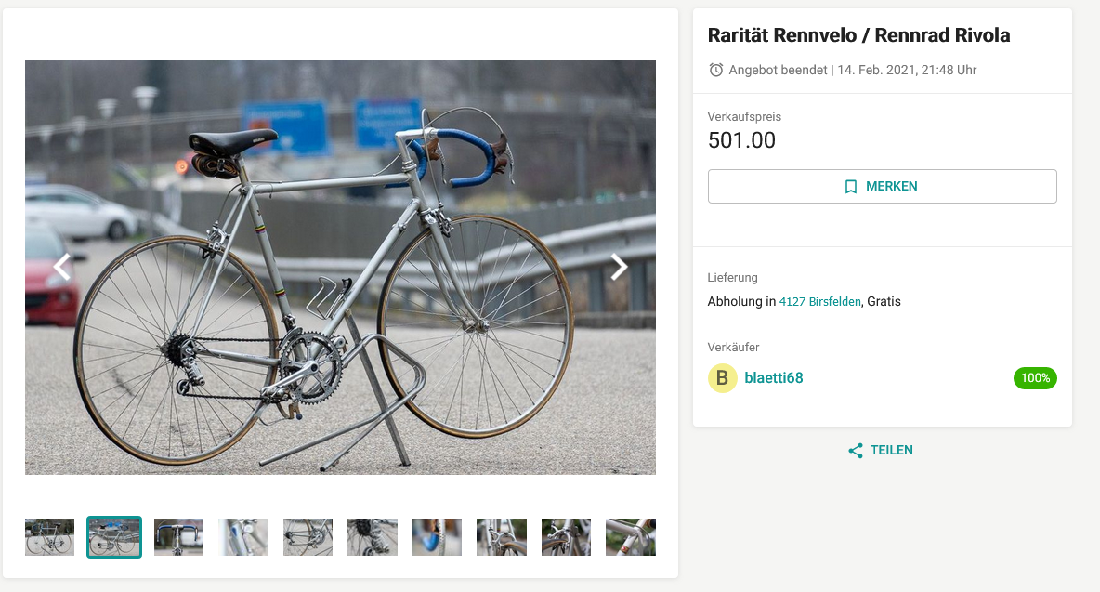Show the previous bike photo with left arrow
The height and width of the screenshot is (592, 1100).
click(x=62, y=267)
